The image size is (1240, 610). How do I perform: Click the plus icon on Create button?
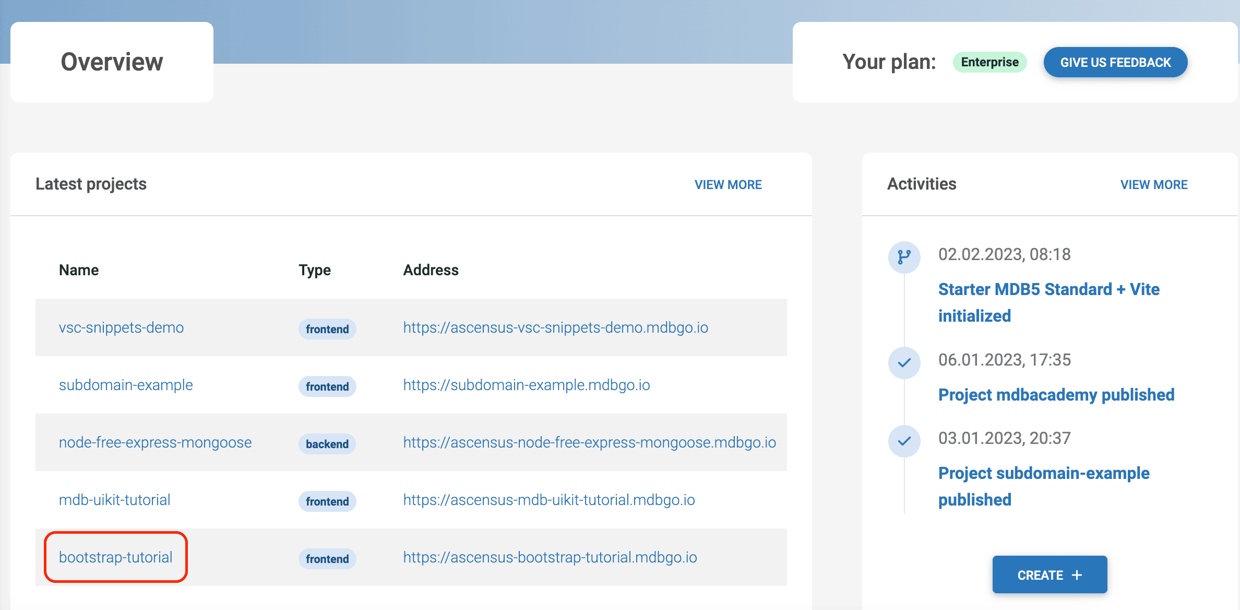[1077, 575]
